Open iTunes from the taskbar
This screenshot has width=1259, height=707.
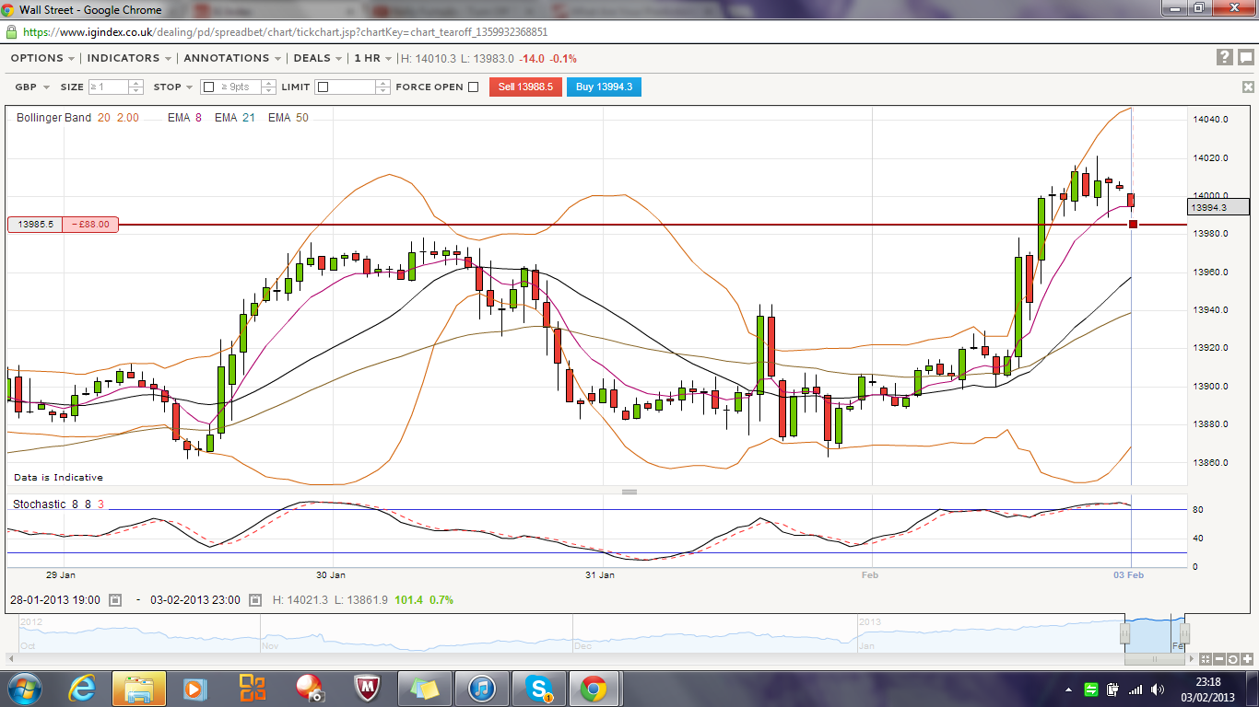tap(482, 688)
